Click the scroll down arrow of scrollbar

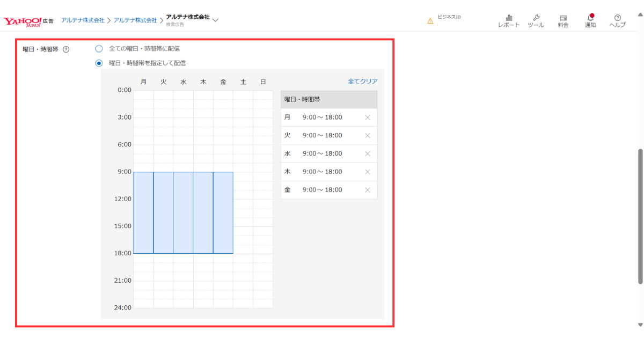[640, 324]
